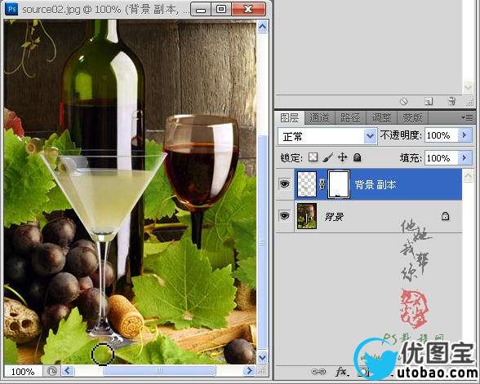Click the 锁定 label
Screen dimensions: 480x384
click(x=291, y=158)
